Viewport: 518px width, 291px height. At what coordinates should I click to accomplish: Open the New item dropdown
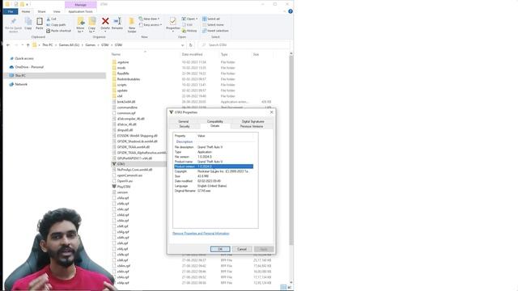[149, 19]
